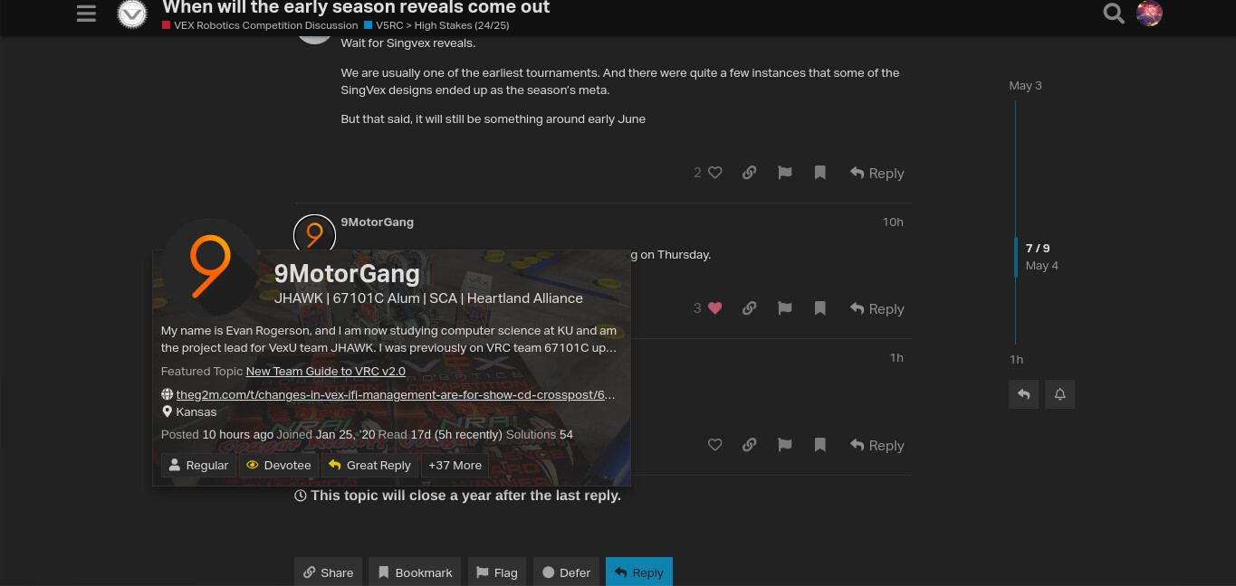Screen dimensions: 1236x586
Task: Open 9MotorGang's large profile avatar
Action: 209,267
